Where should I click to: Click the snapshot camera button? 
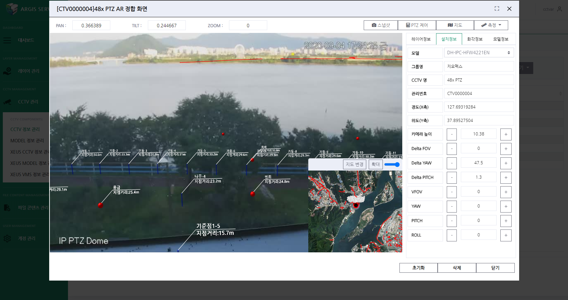381,25
